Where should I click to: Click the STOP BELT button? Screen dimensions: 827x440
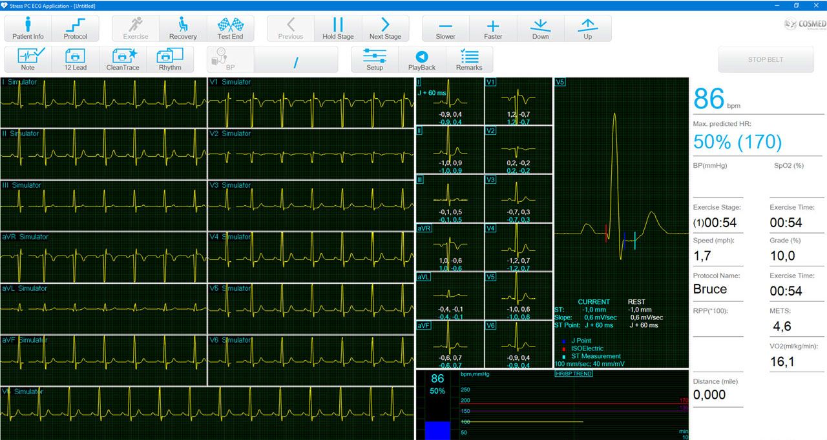pos(766,59)
